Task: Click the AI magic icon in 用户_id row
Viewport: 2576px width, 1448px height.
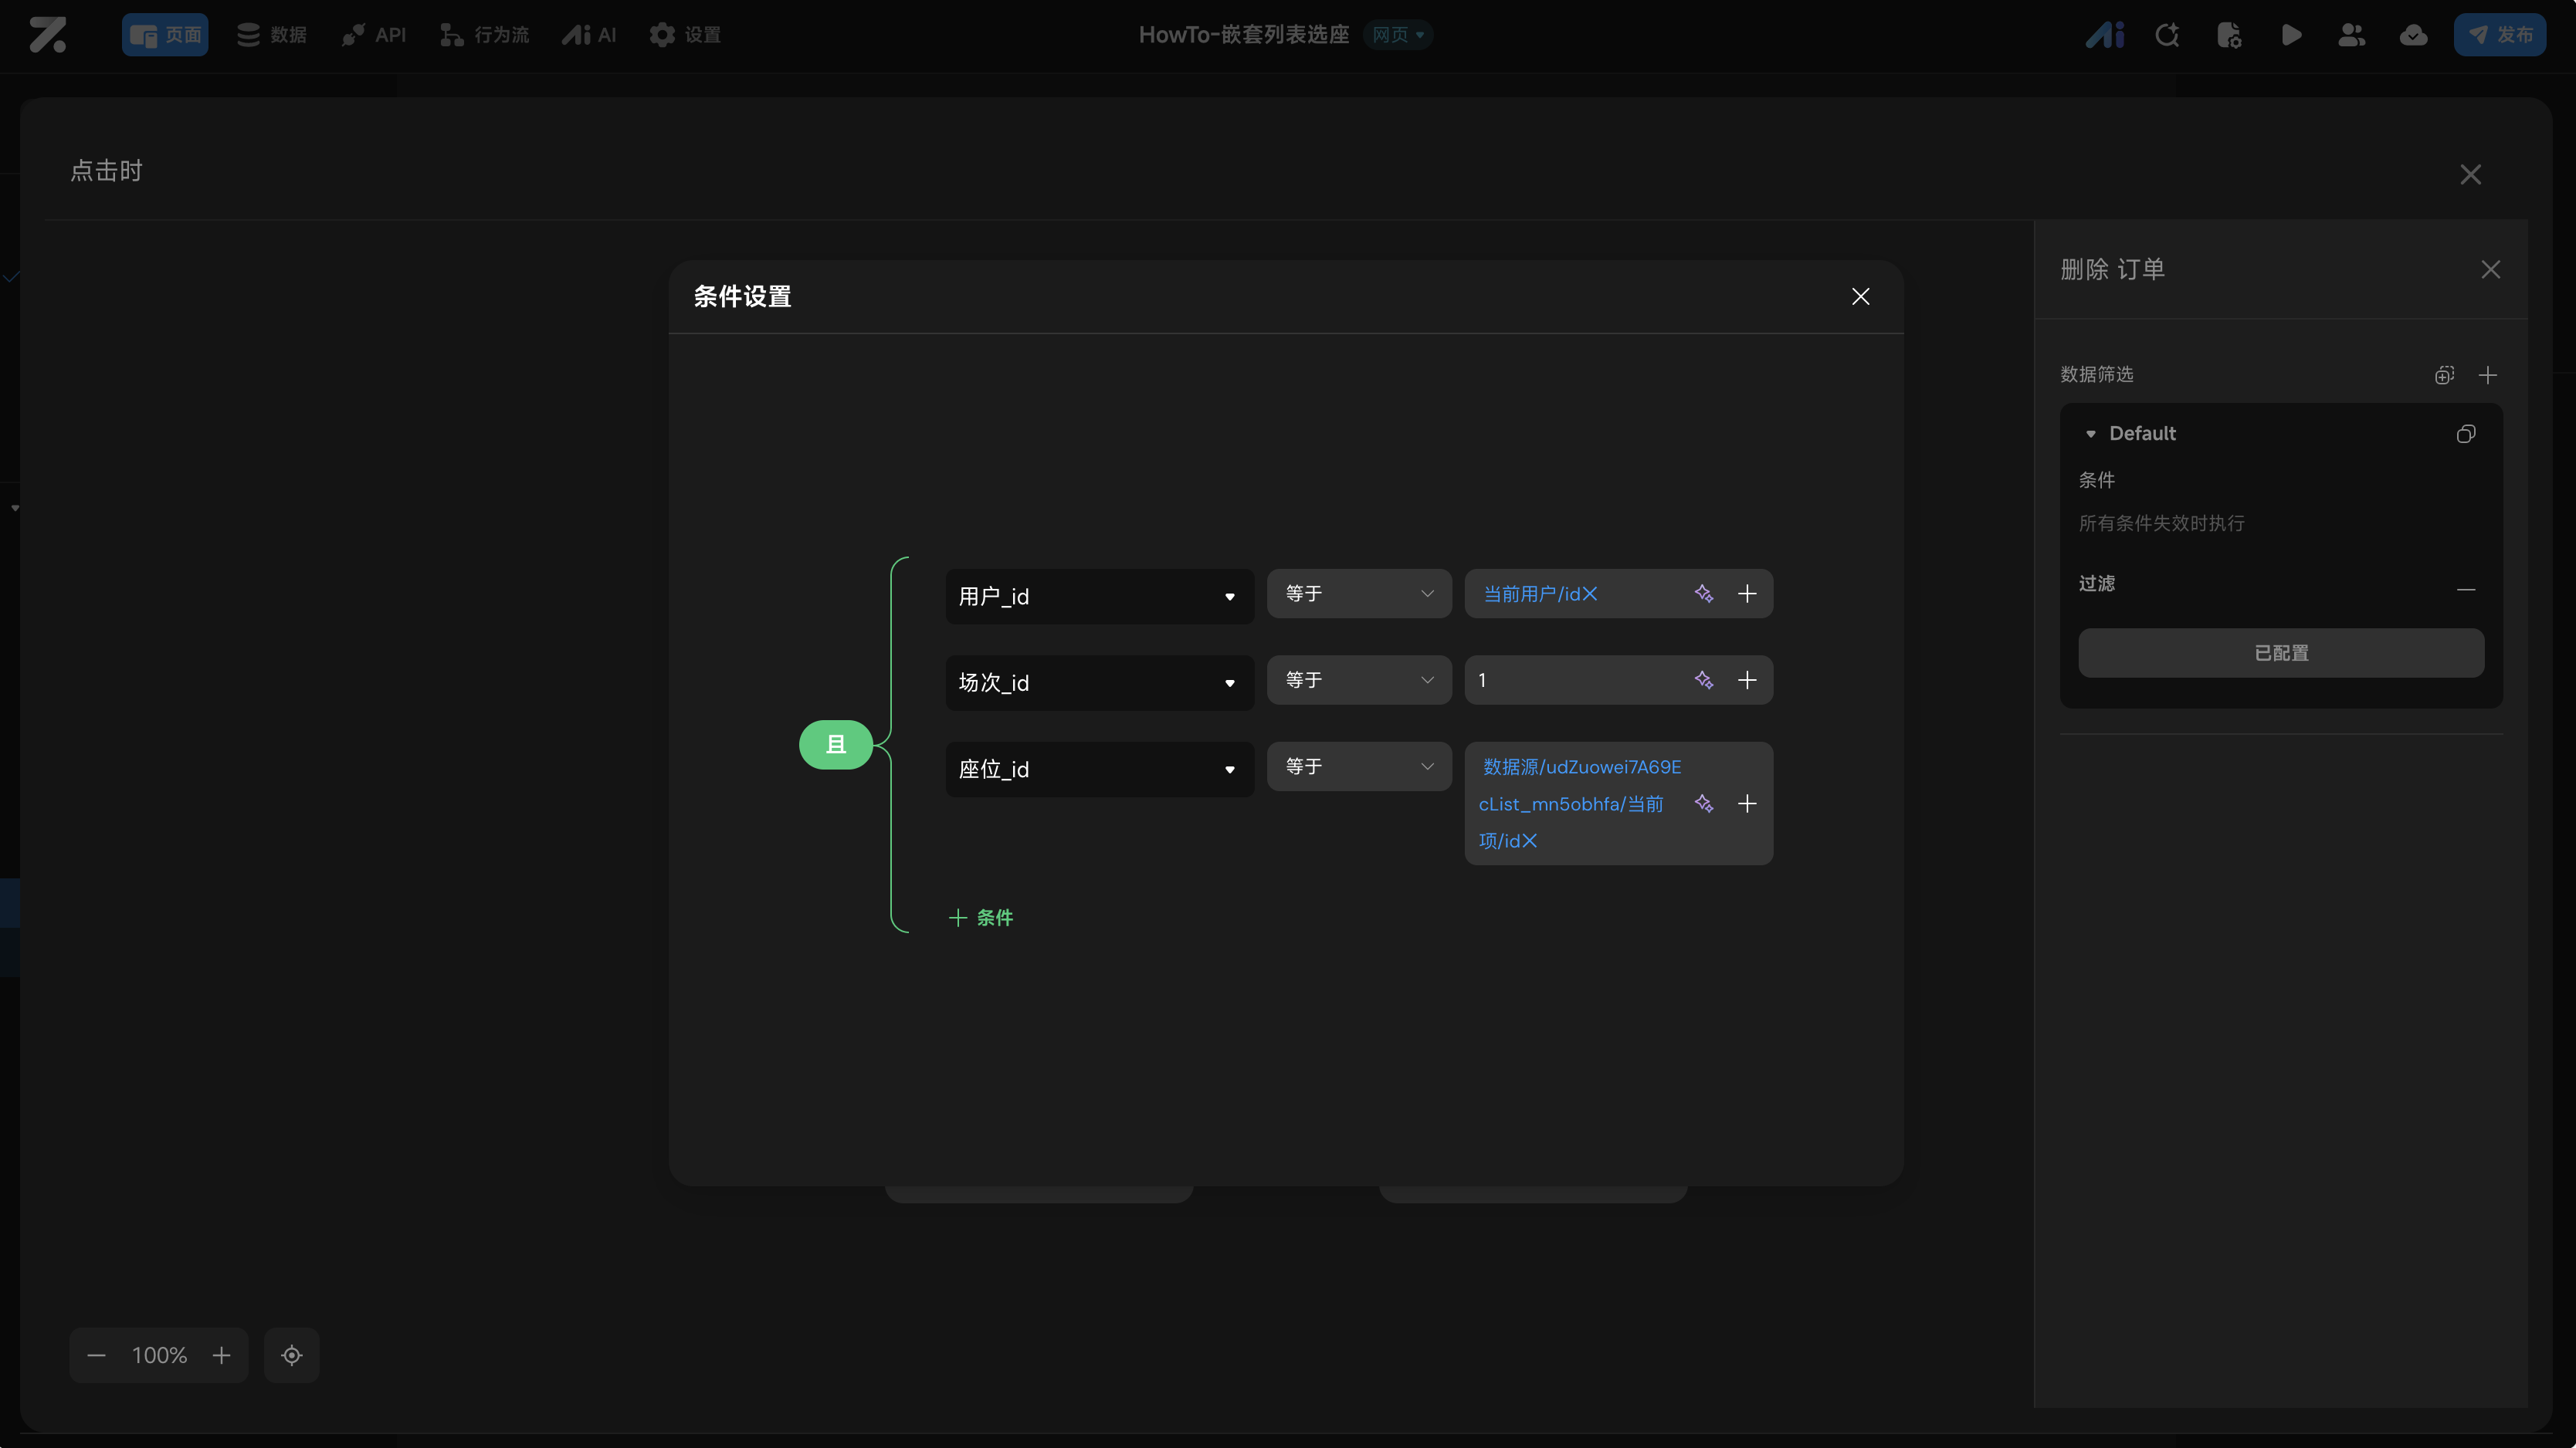Action: click(1704, 594)
